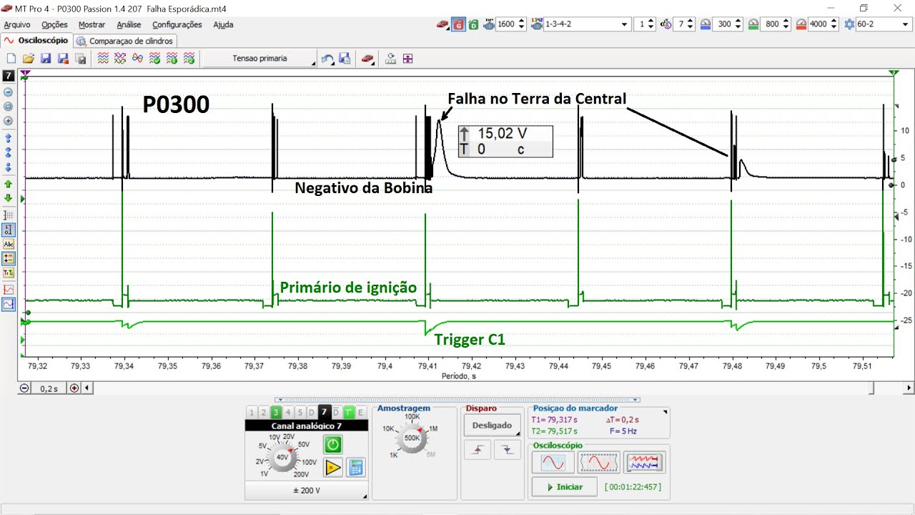Open the Opções menu
915x515 pixels.
[54, 24]
